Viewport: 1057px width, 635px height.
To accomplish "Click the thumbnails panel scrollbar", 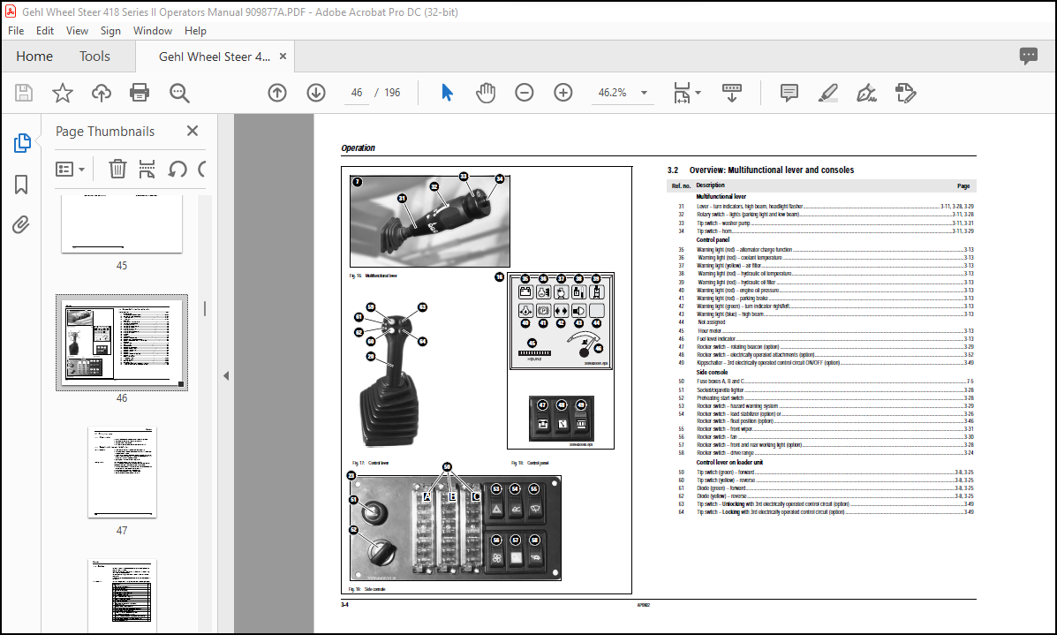I will (x=205, y=309).
